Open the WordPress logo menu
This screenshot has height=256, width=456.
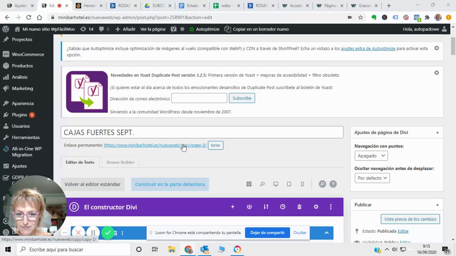click(6, 29)
